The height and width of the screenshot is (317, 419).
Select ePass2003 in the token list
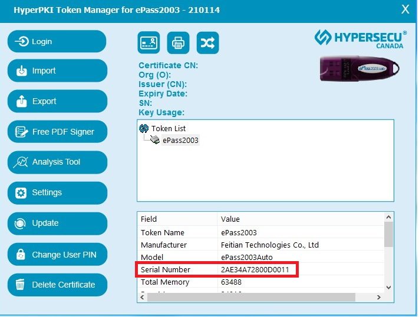tap(181, 140)
